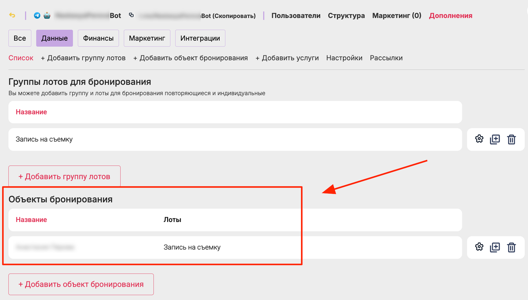Click + Добавить услуги link
The image size is (528, 300).
287,58
